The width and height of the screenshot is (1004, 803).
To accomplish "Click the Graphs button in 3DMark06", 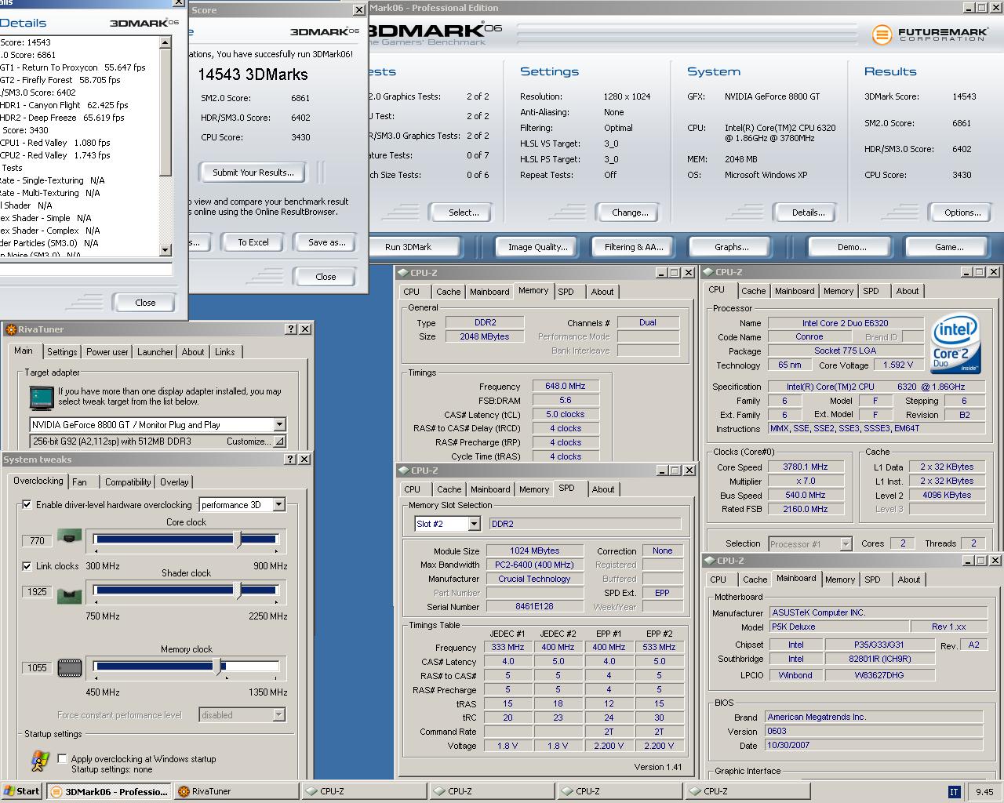I will pyautogui.click(x=732, y=247).
